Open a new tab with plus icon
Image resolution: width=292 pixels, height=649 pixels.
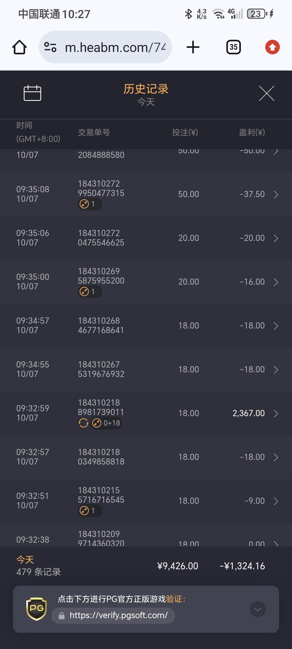[x=193, y=47]
